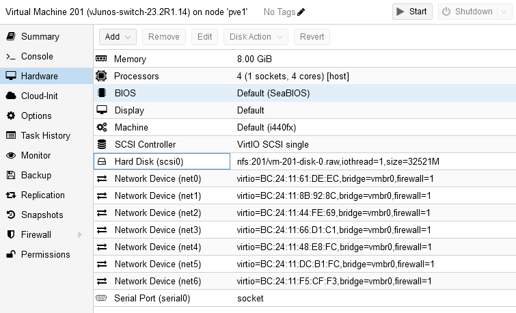Start the virtual machine

[412, 12]
